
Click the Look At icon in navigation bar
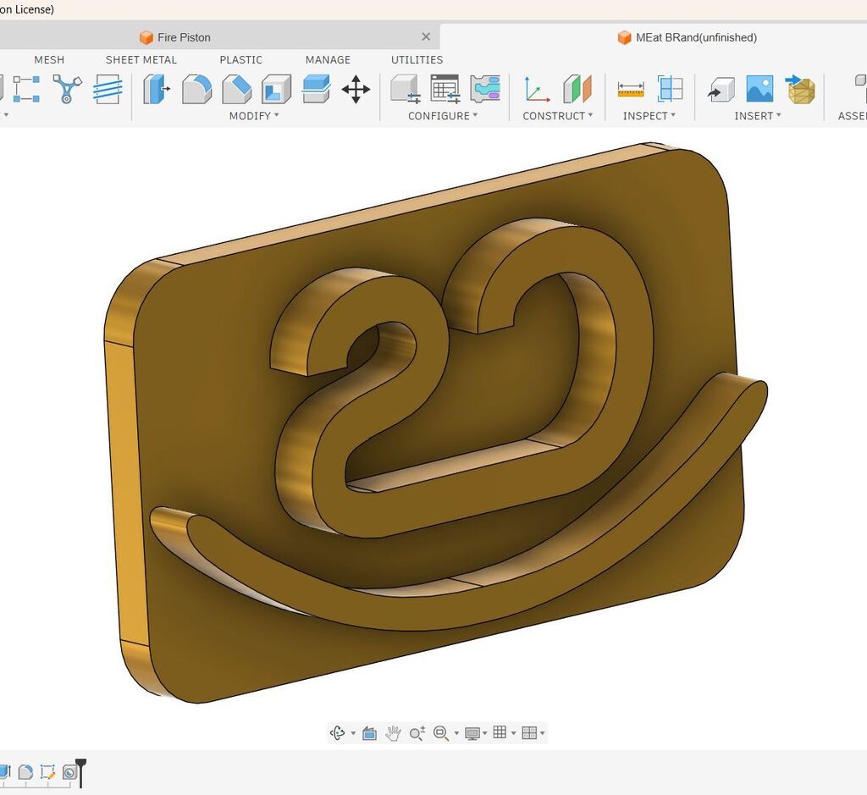369,733
